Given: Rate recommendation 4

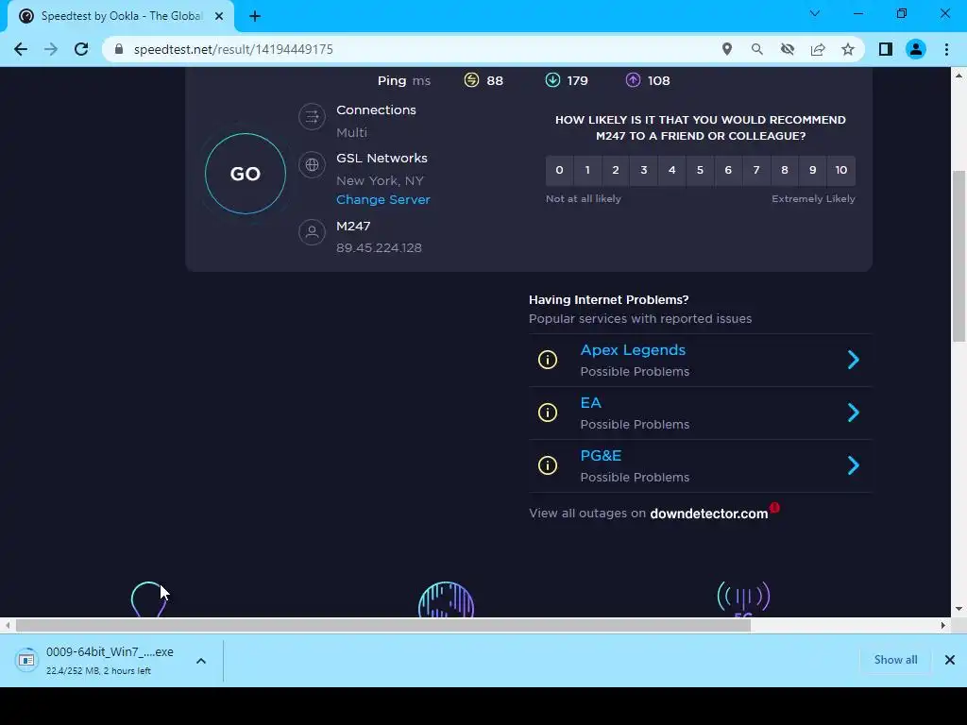Looking at the screenshot, I should click(x=672, y=170).
